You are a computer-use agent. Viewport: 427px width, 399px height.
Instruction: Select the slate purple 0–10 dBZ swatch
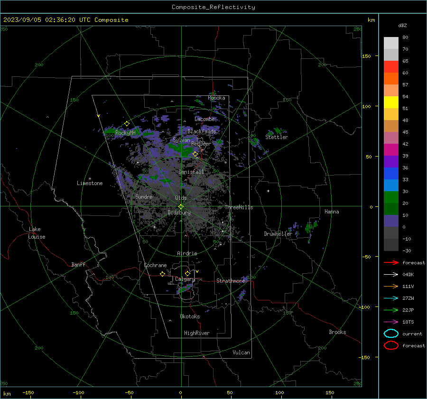(x=391, y=221)
